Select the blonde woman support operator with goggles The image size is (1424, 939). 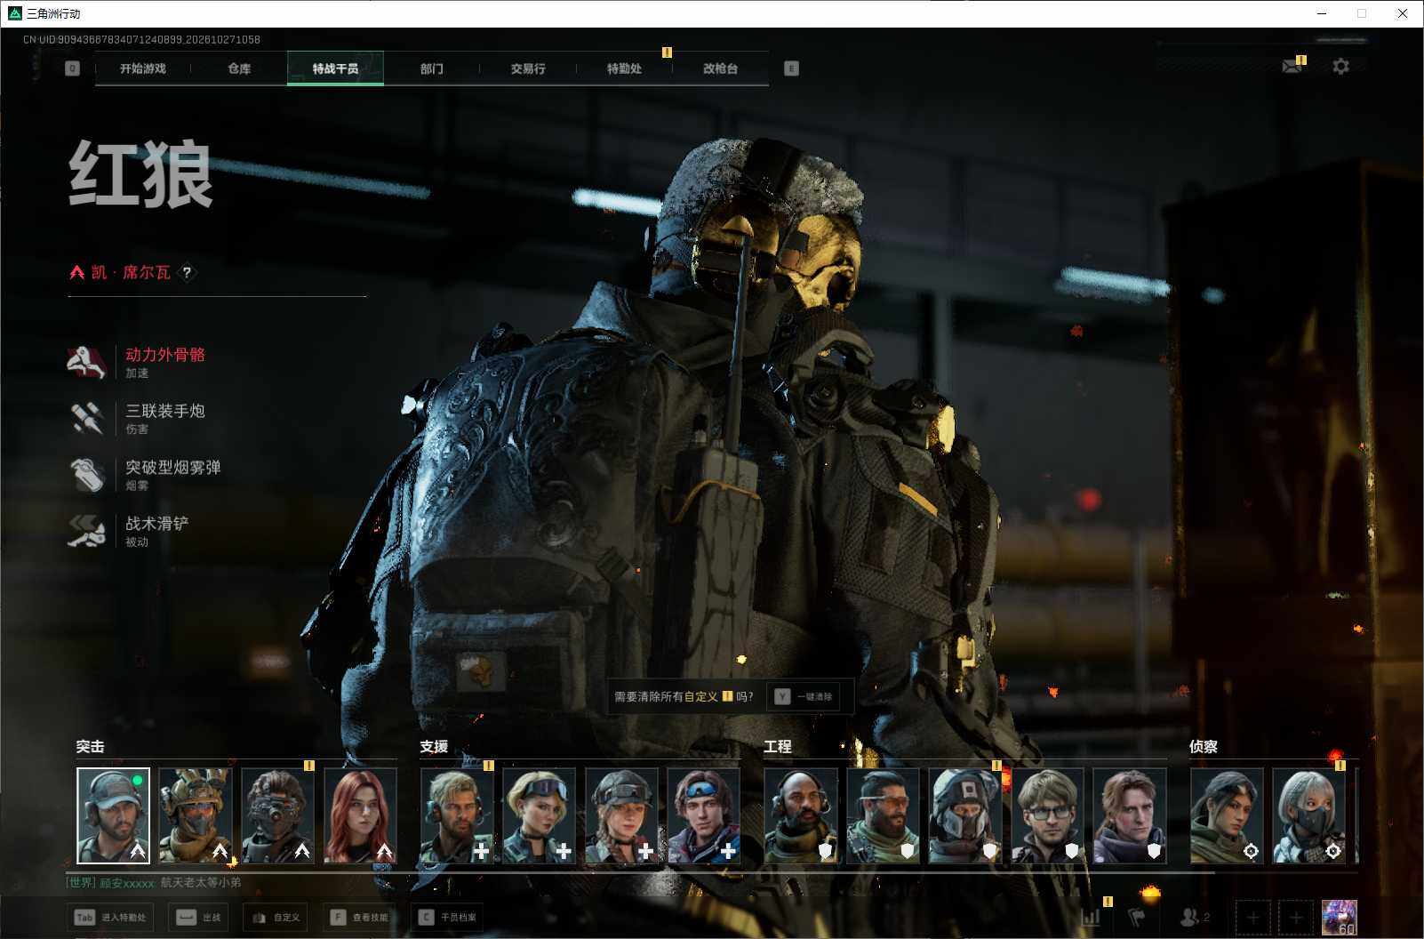tap(539, 815)
